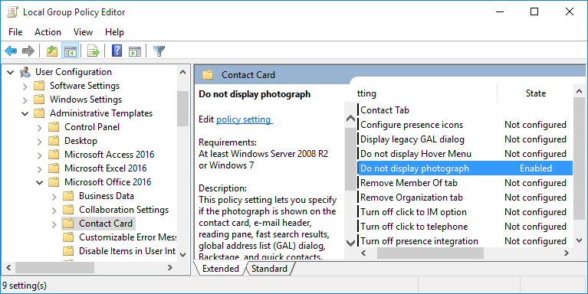Collapse the User Configuration node

point(11,72)
